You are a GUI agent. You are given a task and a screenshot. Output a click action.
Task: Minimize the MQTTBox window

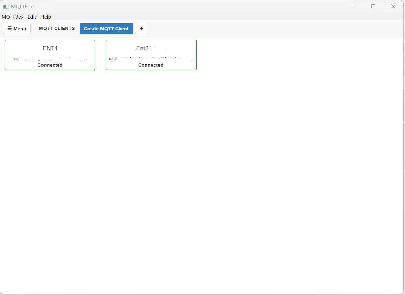coord(354,6)
